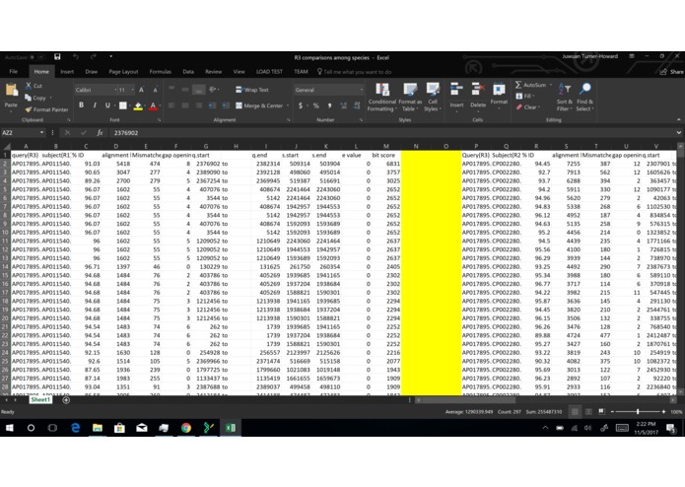Screen dimensions: 685x487
Task: Click Tell me what you want field
Action: pos(354,72)
